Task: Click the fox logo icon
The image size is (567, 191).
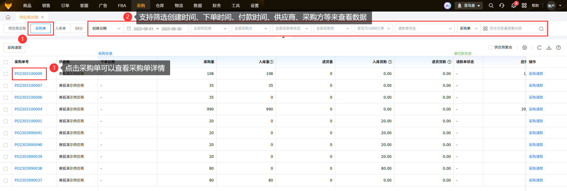Action: 8,6
